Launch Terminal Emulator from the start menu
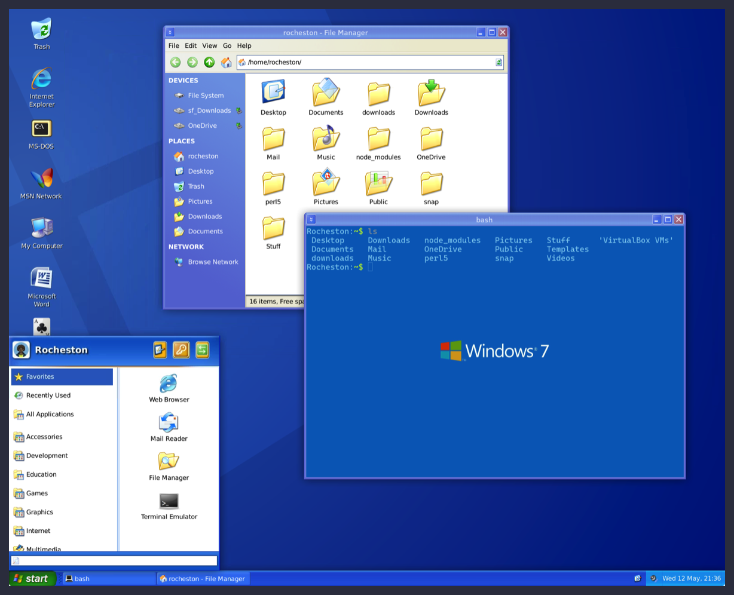Screen dimensions: 734x595 point(169,506)
